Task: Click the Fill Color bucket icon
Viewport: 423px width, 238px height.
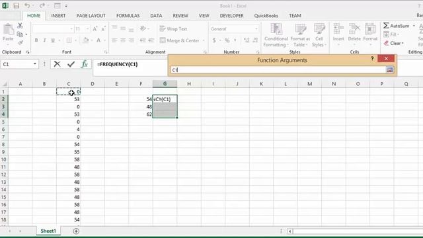Action: click(86, 40)
